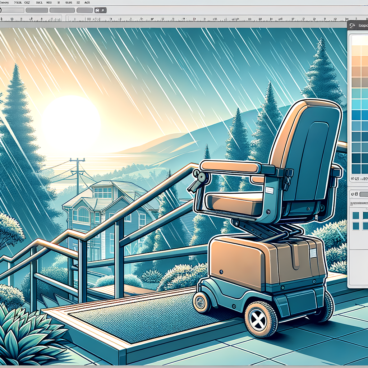Click the horizontal ruler above the canvas
Screen dimensions: 368x368
point(184,19)
